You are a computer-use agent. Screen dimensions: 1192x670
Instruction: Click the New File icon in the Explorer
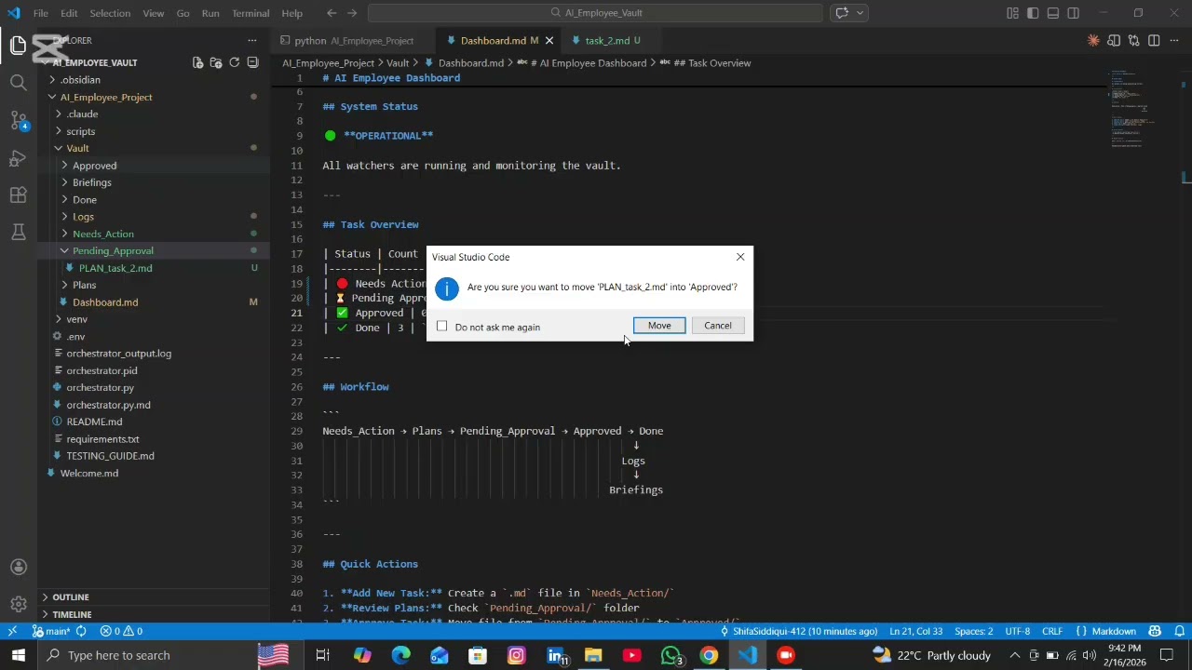pyautogui.click(x=197, y=62)
